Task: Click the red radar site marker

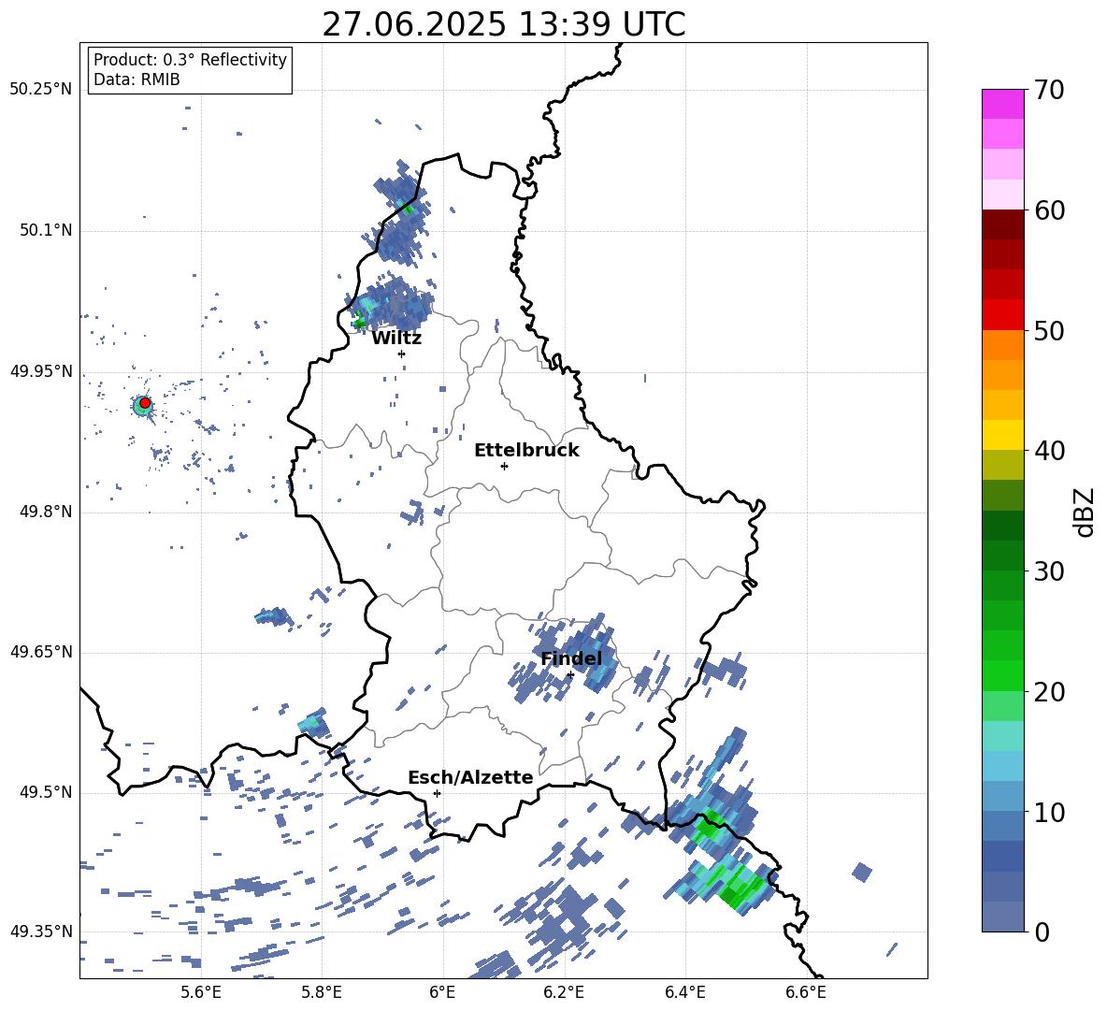Action: click(x=145, y=403)
